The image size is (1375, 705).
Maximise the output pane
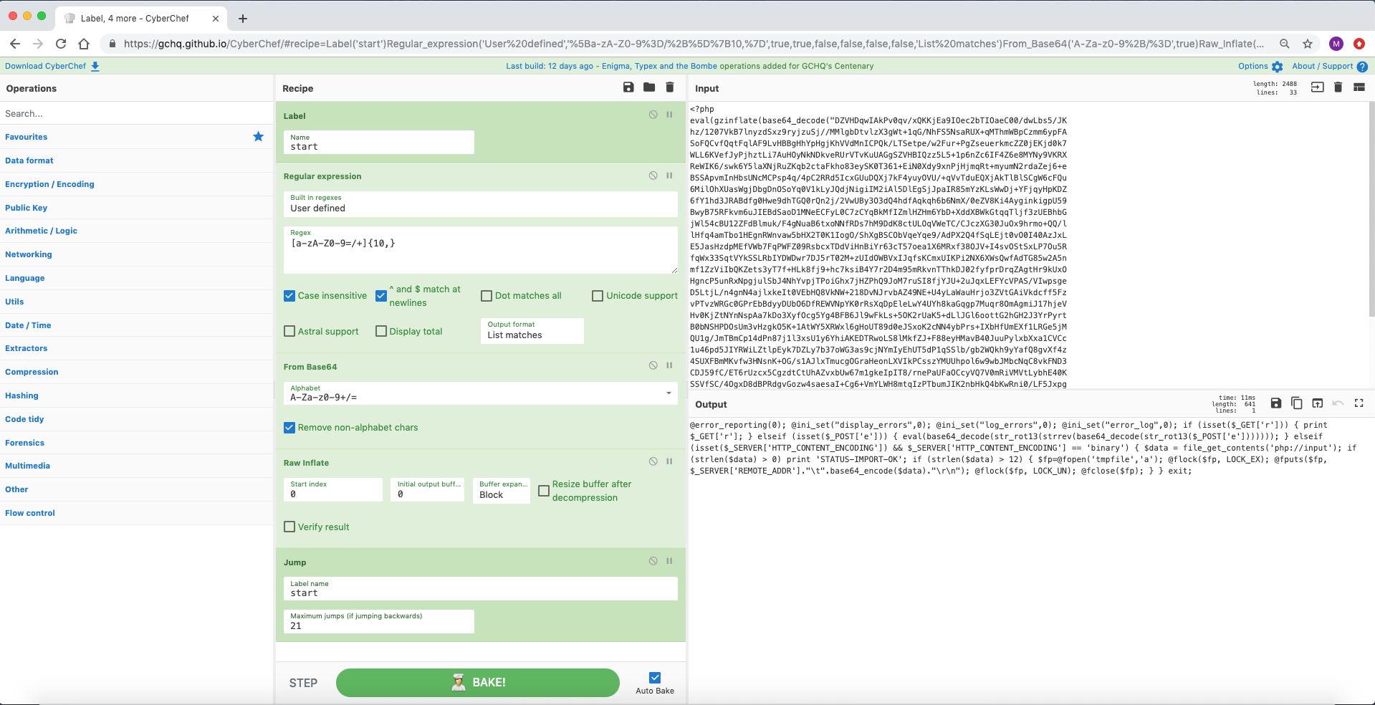tap(1359, 403)
